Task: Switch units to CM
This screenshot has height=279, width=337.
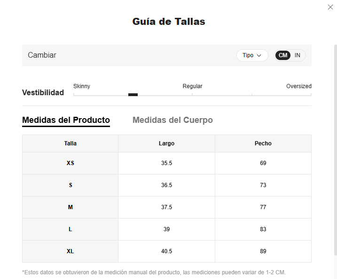Action: [x=283, y=55]
